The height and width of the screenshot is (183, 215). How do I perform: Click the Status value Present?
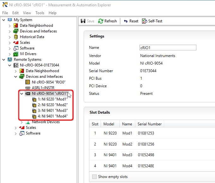pyautogui.click(x=146, y=94)
